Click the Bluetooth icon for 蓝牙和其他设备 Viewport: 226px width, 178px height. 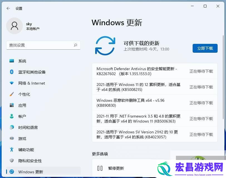[x=12, y=72]
